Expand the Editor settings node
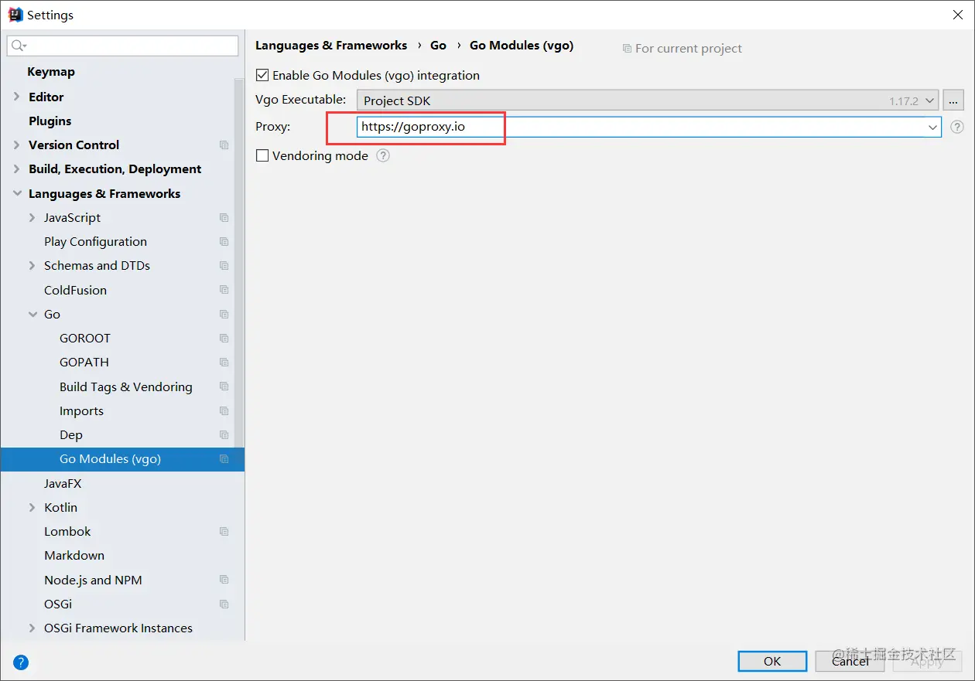Viewport: 975px width, 681px height. click(x=17, y=97)
